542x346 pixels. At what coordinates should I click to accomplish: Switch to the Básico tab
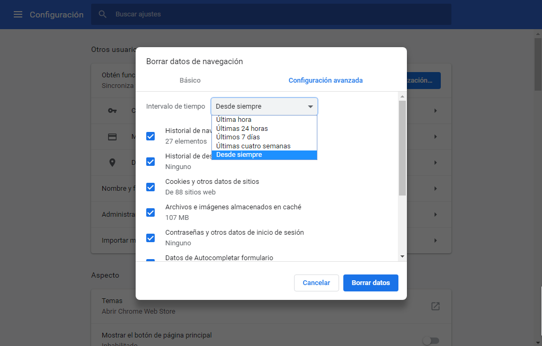coord(190,81)
